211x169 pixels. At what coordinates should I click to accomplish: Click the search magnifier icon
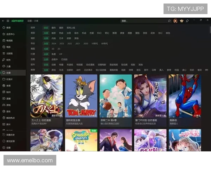pyautogui.click(x=169, y=21)
